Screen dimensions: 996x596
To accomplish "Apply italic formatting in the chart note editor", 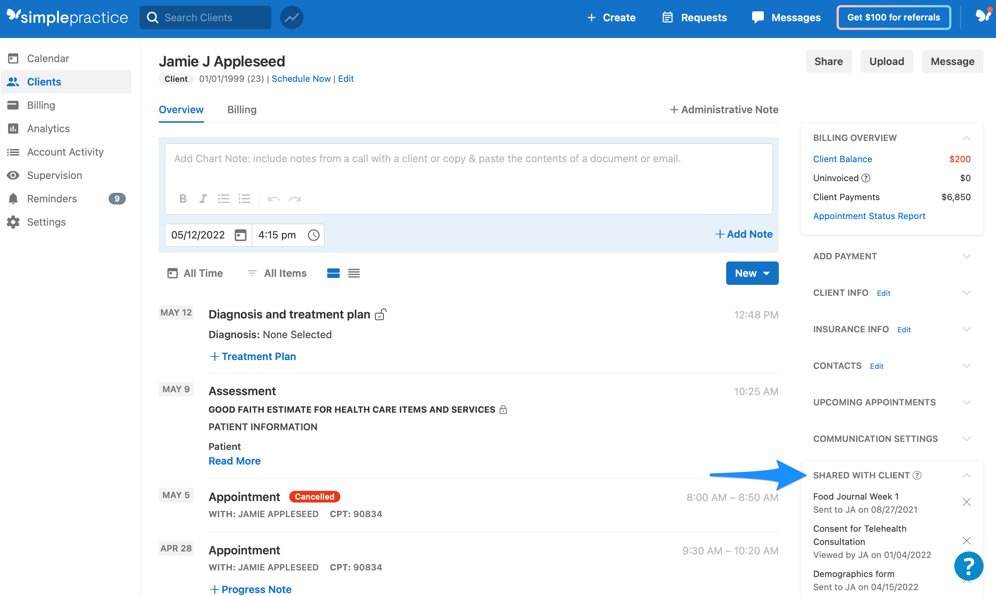I will click(203, 198).
